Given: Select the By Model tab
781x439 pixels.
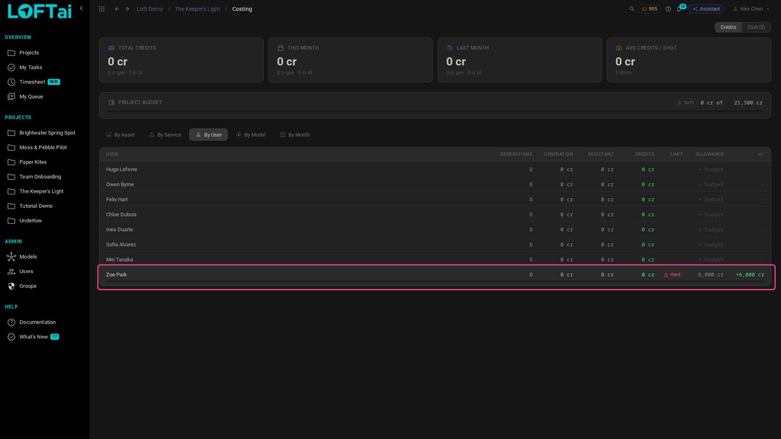Looking at the screenshot, I should (251, 135).
